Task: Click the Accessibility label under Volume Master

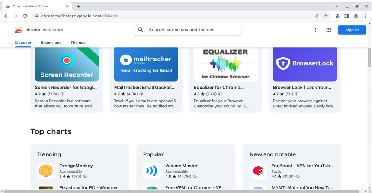Action: pos(177,171)
